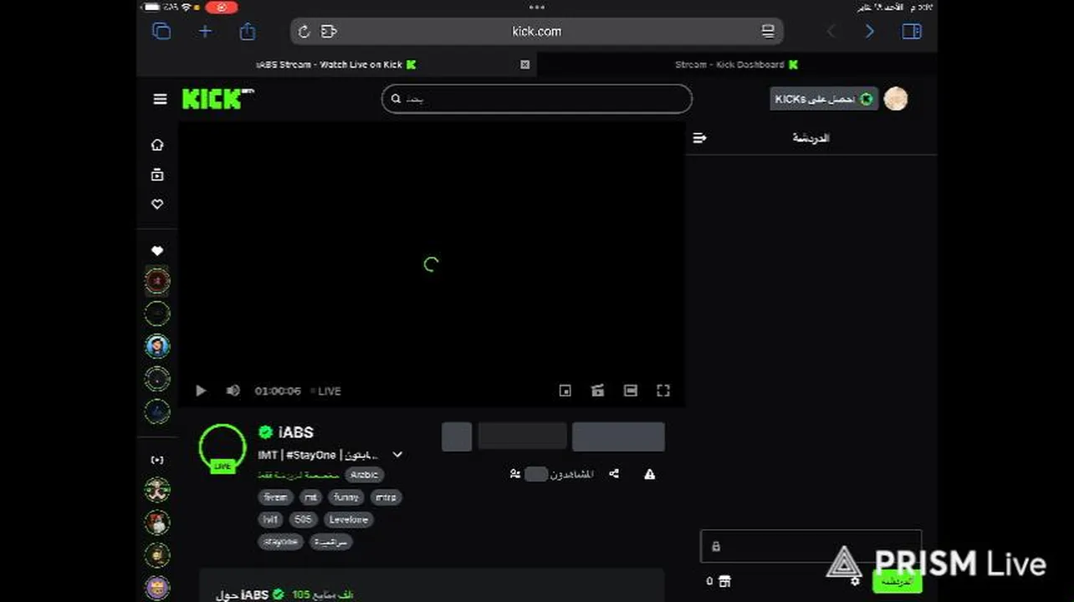Open the first followed channel avatar
This screenshot has height=602, width=1074.
pyautogui.click(x=157, y=281)
